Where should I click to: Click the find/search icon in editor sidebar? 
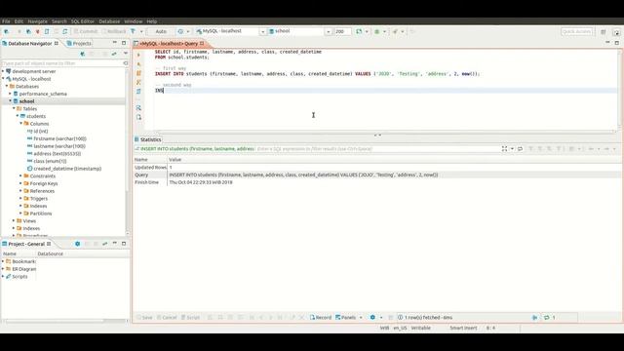tap(138, 108)
